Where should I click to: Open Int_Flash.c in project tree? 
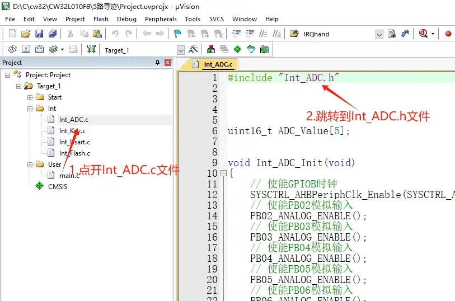coord(74,153)
